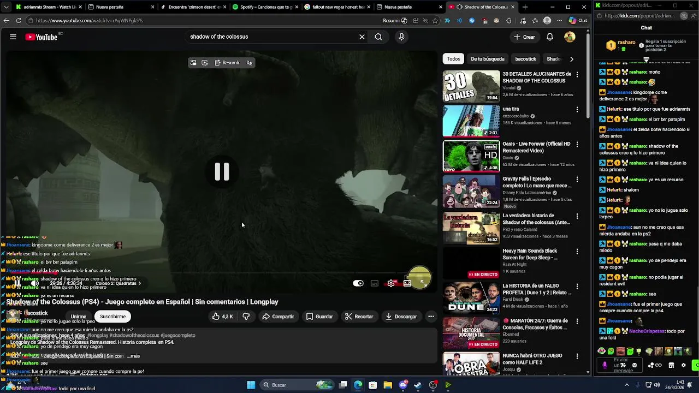
Task: Select the 'Todos' filter chip
Action: (x=454, y=59)
